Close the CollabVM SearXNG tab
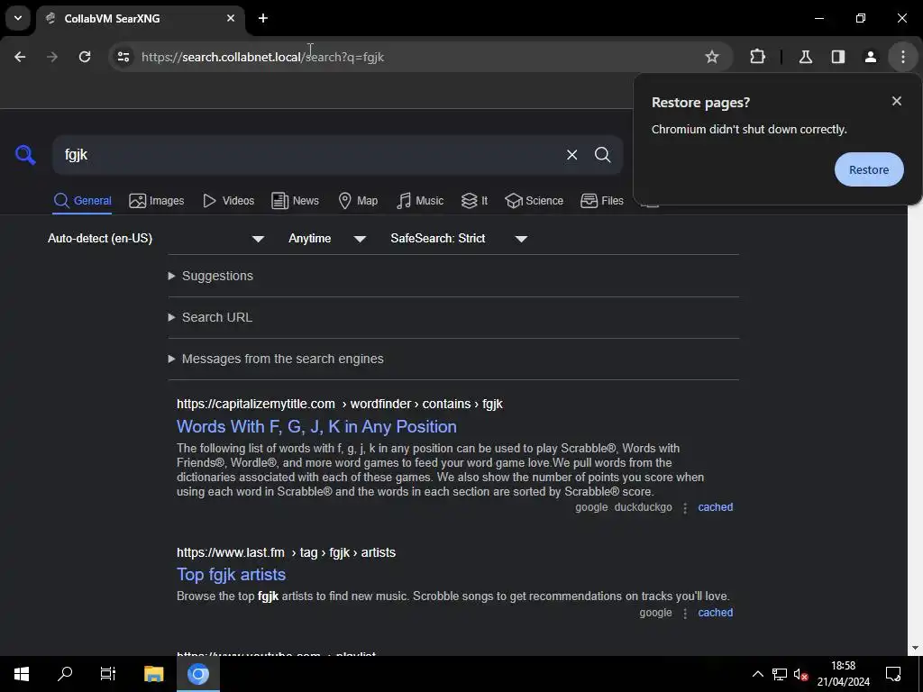Viewport: 923px width, 692px height. 231,18
